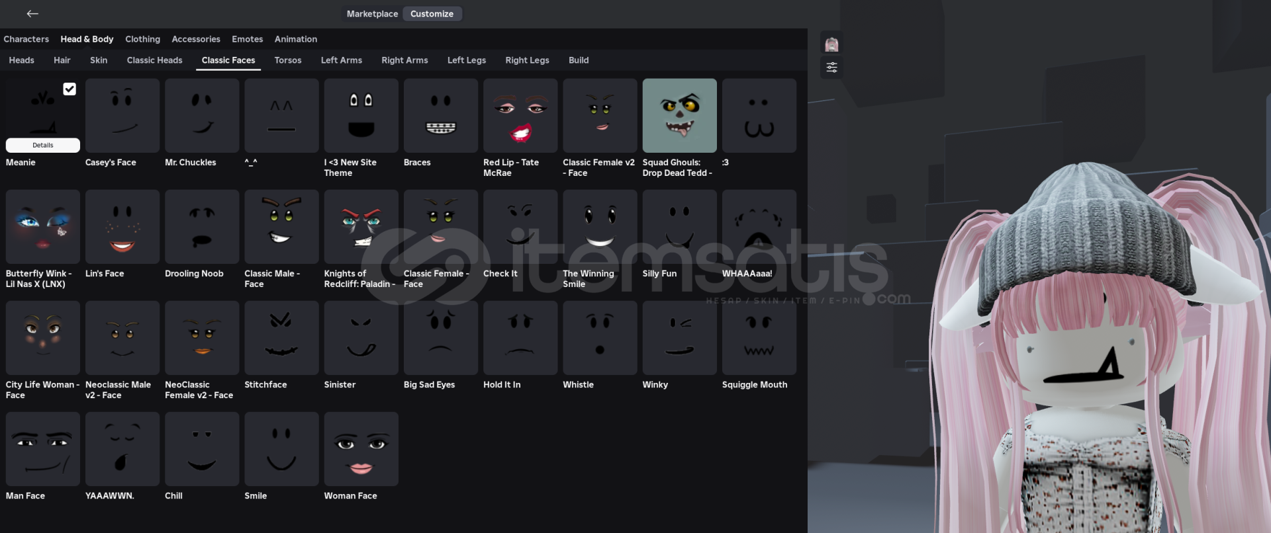Equip I <3 New Site Theme face
1271x533 pixels.
point(361,116)
